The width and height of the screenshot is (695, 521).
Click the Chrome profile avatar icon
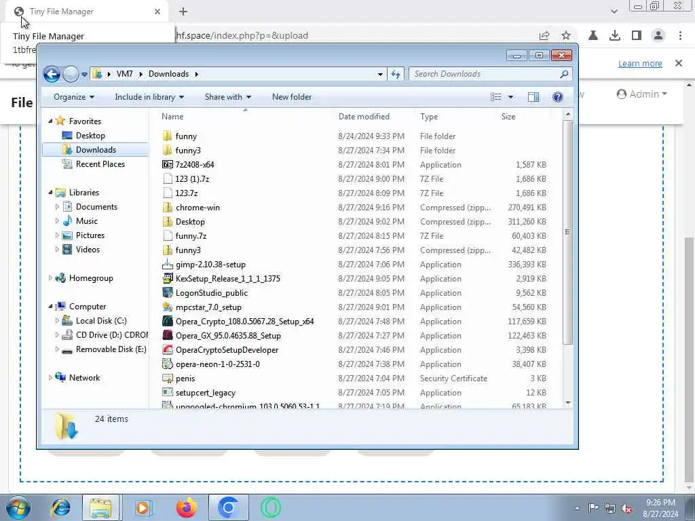coord(658,35)
